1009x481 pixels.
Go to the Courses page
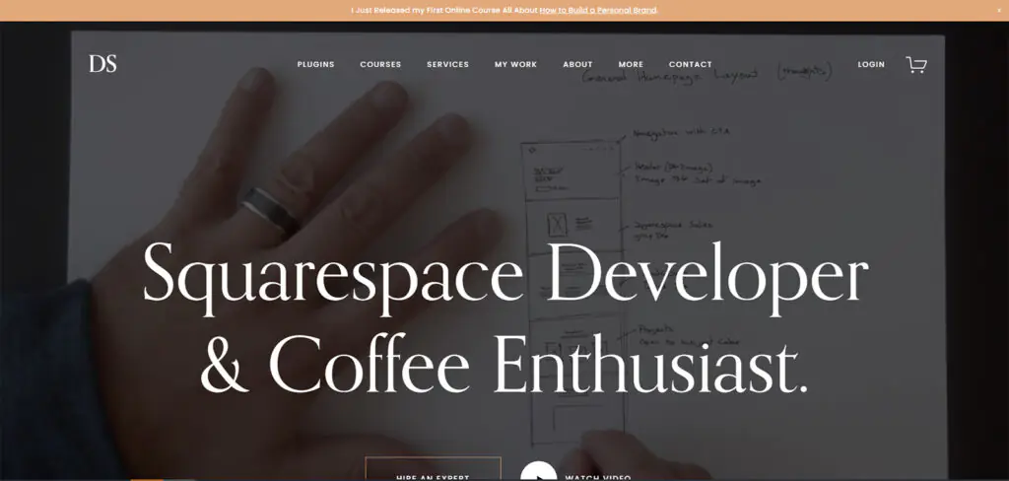(380, 64)
